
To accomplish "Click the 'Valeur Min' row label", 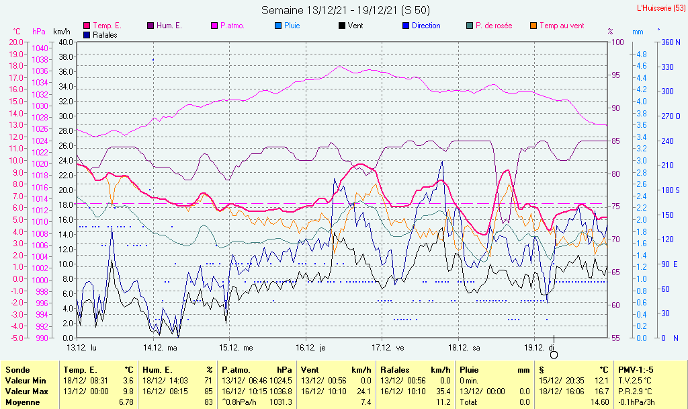I will coord(26,381).
